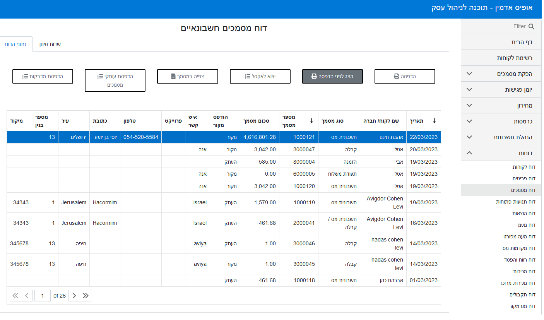Click the צפיה במסמך button

pyautogui.click(x=188, y=77)
